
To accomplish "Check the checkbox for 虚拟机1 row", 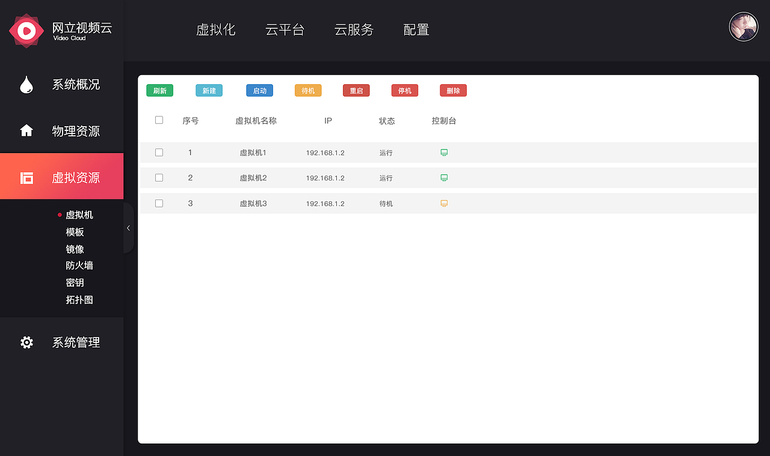I will point(159,153).
